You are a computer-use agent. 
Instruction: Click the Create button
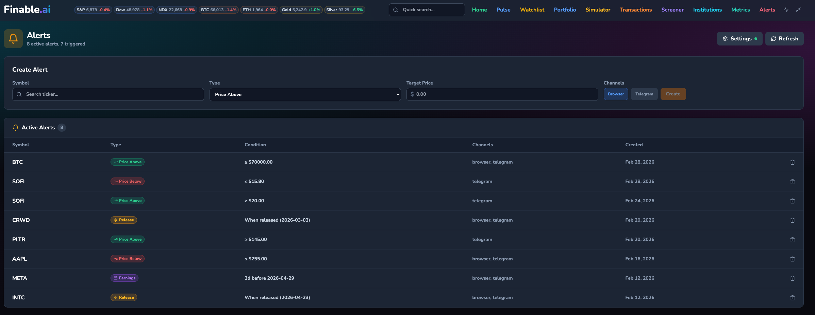673,94
